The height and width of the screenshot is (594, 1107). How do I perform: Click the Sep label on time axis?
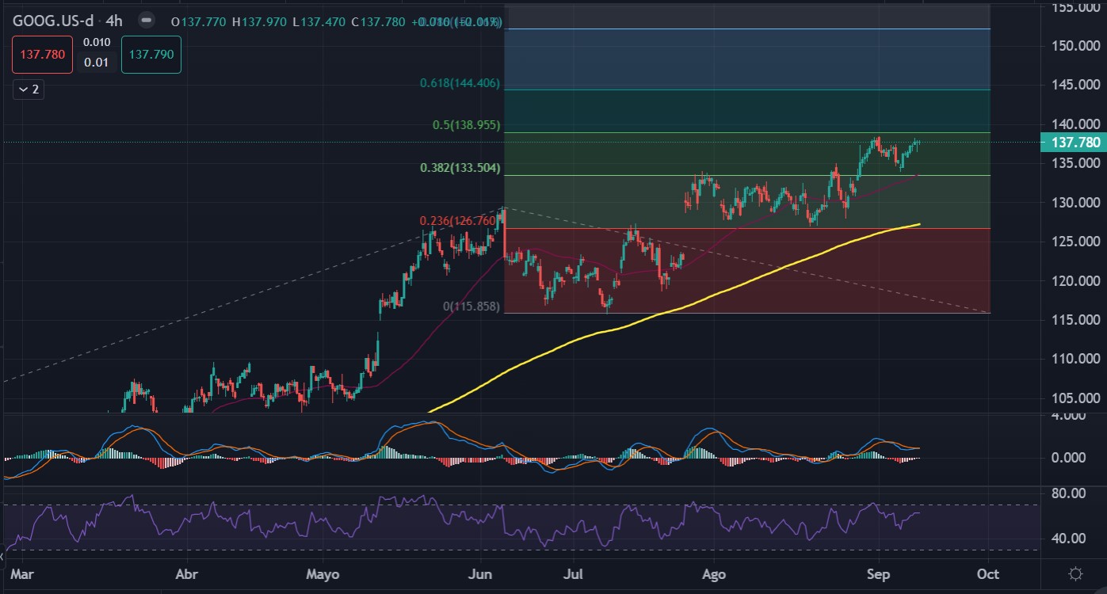[876, 573]
